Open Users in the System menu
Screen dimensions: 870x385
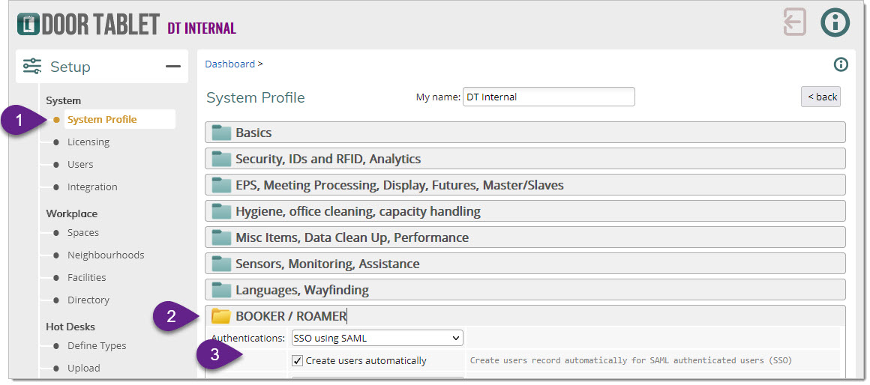[80, 165]
